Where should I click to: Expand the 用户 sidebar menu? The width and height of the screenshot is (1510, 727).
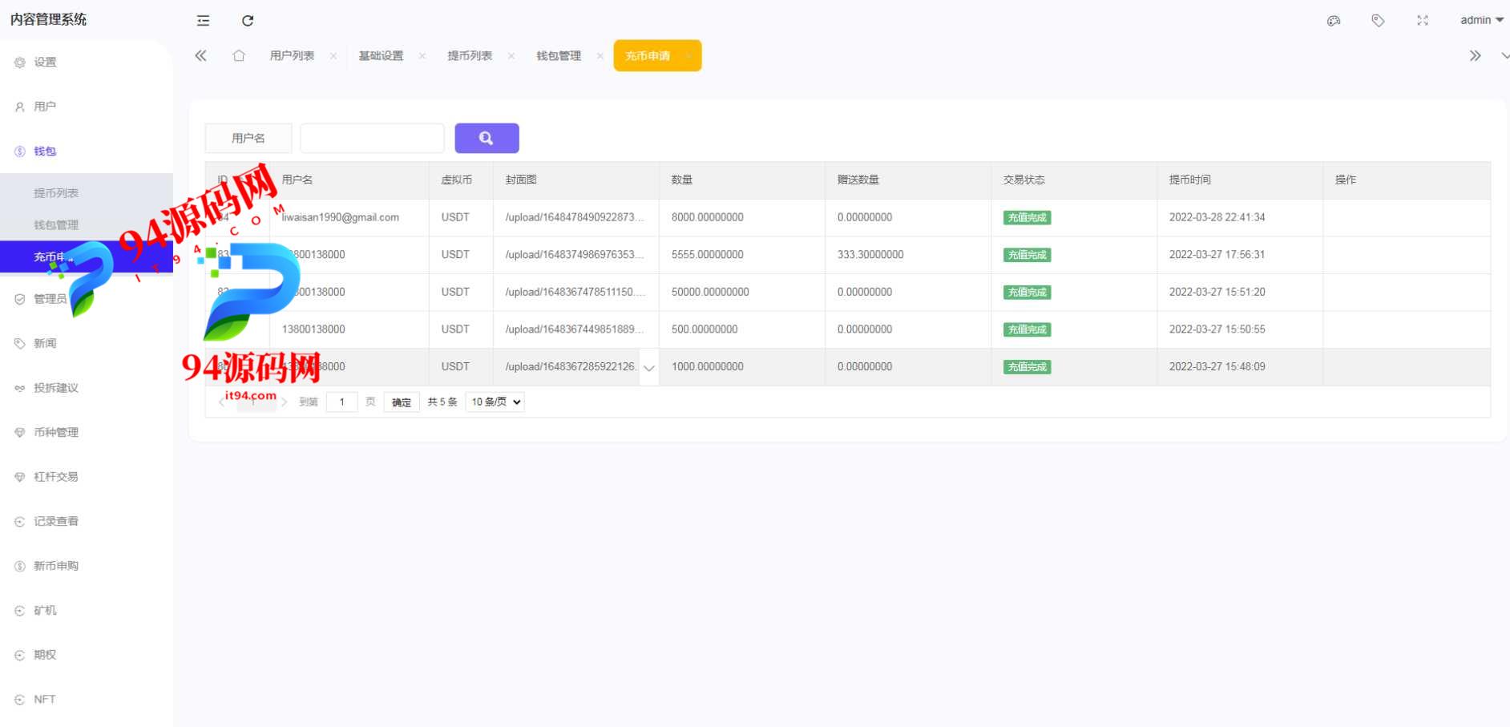point(87,107)
